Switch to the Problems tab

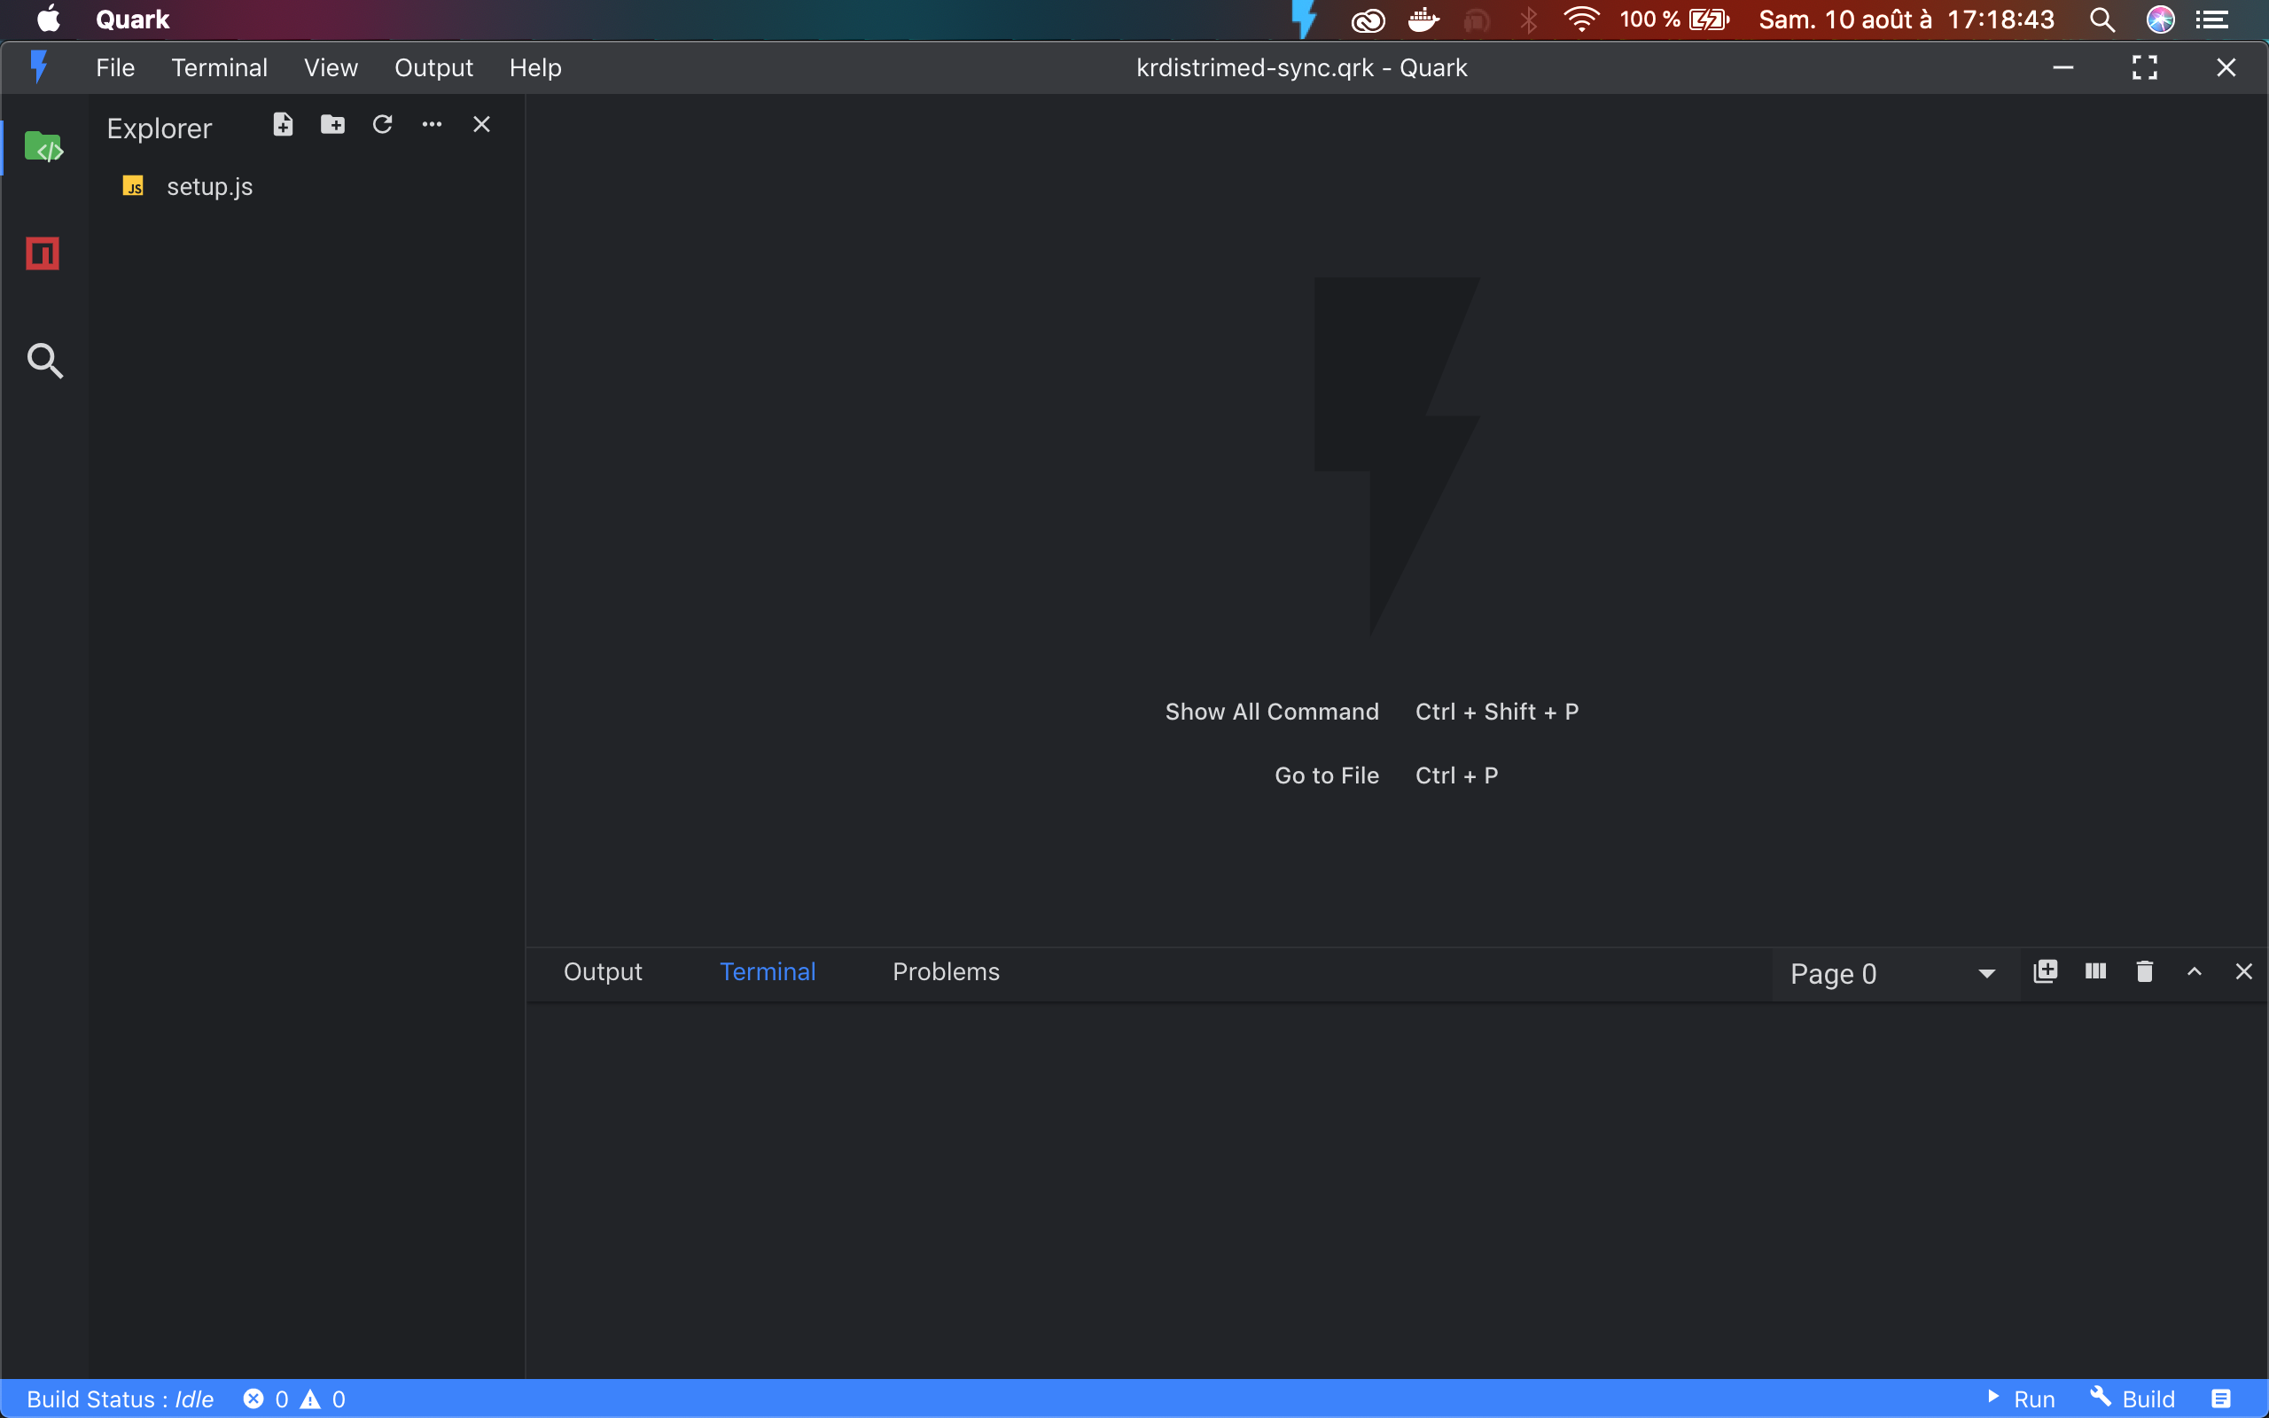coord(945,971)
